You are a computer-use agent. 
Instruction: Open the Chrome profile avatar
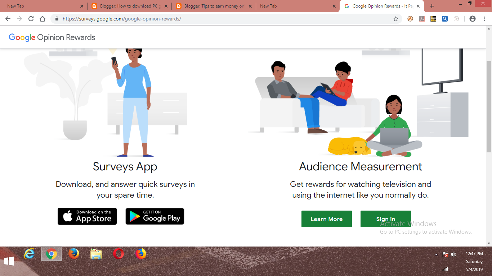[x=473, y=19]
